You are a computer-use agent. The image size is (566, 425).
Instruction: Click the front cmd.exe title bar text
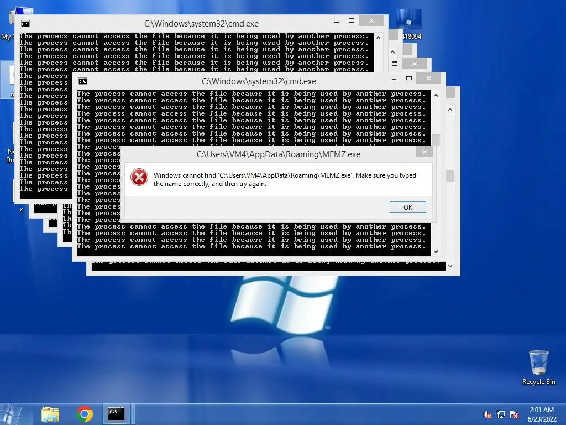coord(259,81)
